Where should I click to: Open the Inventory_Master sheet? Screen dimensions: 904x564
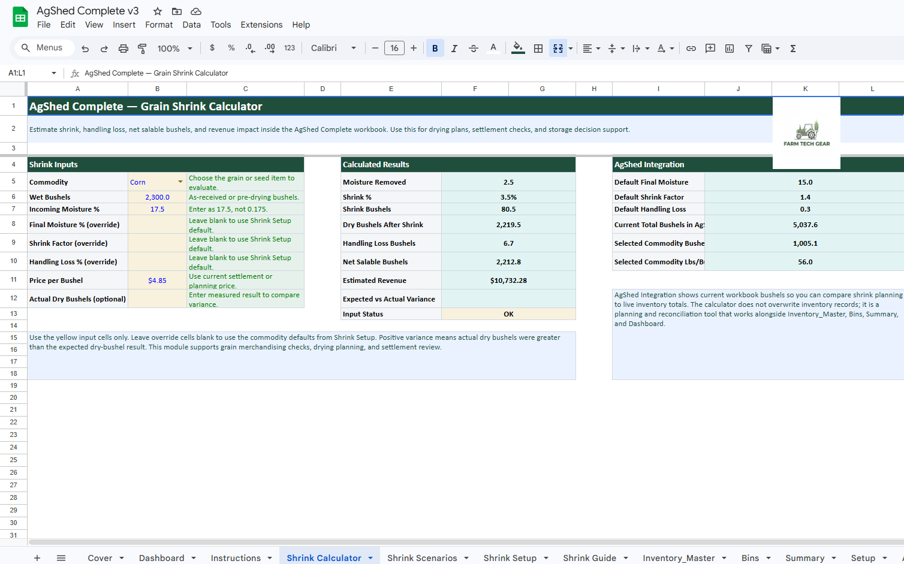[680, 557]
